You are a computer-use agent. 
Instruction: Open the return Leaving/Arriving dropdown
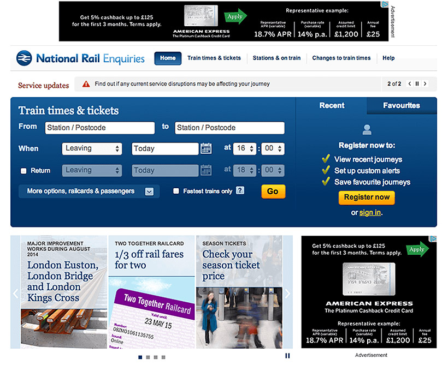pos(92,170)
